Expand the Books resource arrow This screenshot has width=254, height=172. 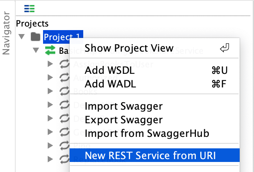point(50,91)
